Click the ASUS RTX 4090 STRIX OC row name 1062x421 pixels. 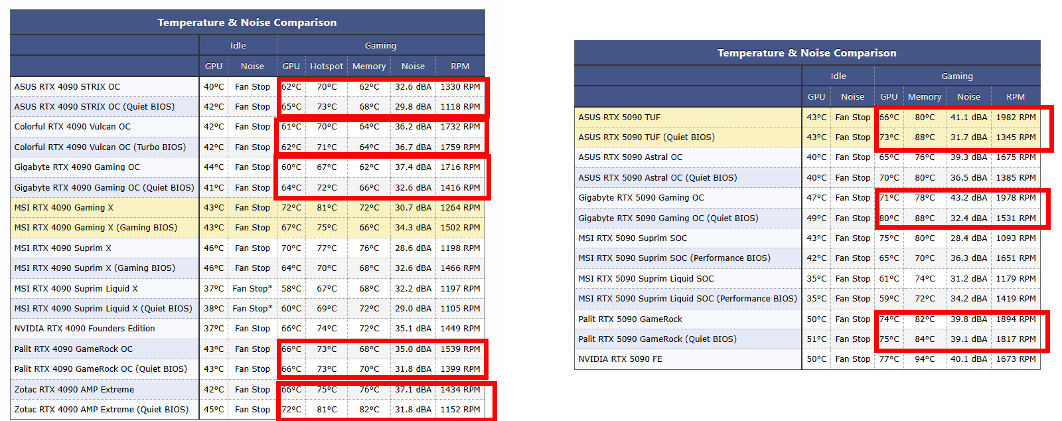tap(67, 86)
